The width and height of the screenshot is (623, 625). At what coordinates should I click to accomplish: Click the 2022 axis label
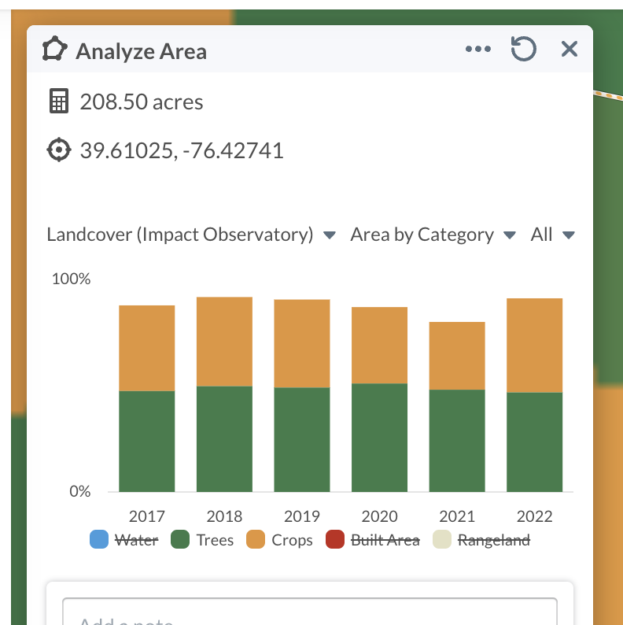pyautogui.click(x=535, y=516)
